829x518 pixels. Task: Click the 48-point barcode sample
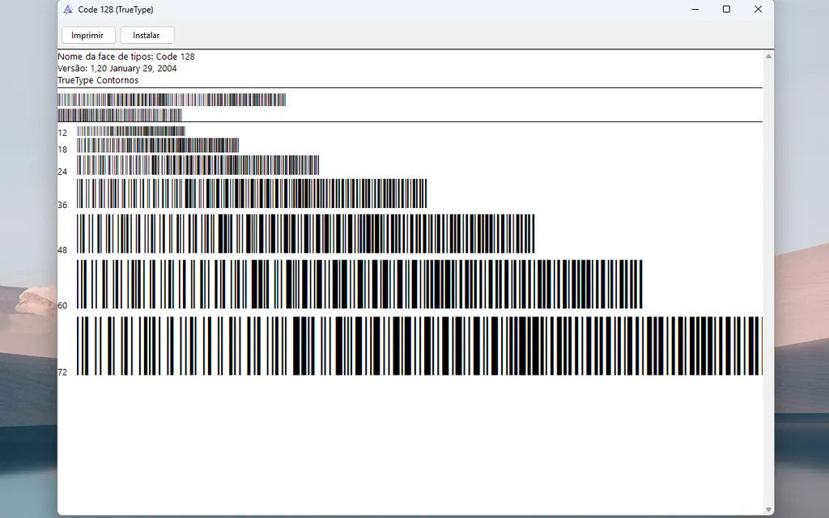coord(305,234)
